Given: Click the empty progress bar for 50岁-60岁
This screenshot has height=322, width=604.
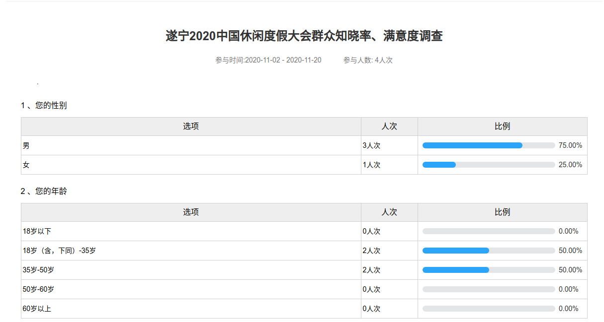Looking at the screenshot, I should pyautogui.click(x=488, y=289).
